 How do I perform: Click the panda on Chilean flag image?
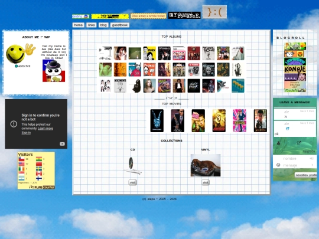[x=54, y=71]
